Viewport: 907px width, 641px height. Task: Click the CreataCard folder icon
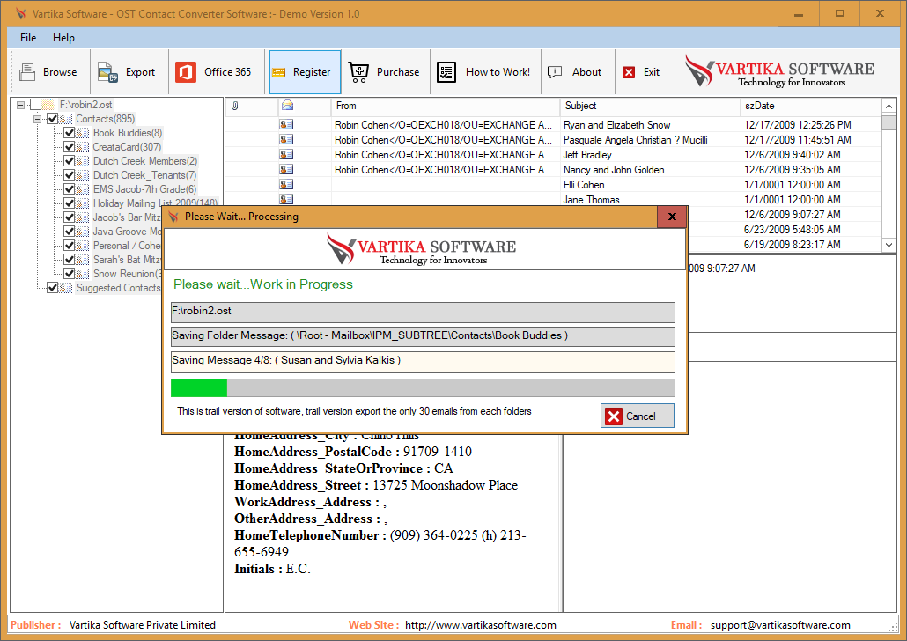pyautogui.click(x=83, y=147)
